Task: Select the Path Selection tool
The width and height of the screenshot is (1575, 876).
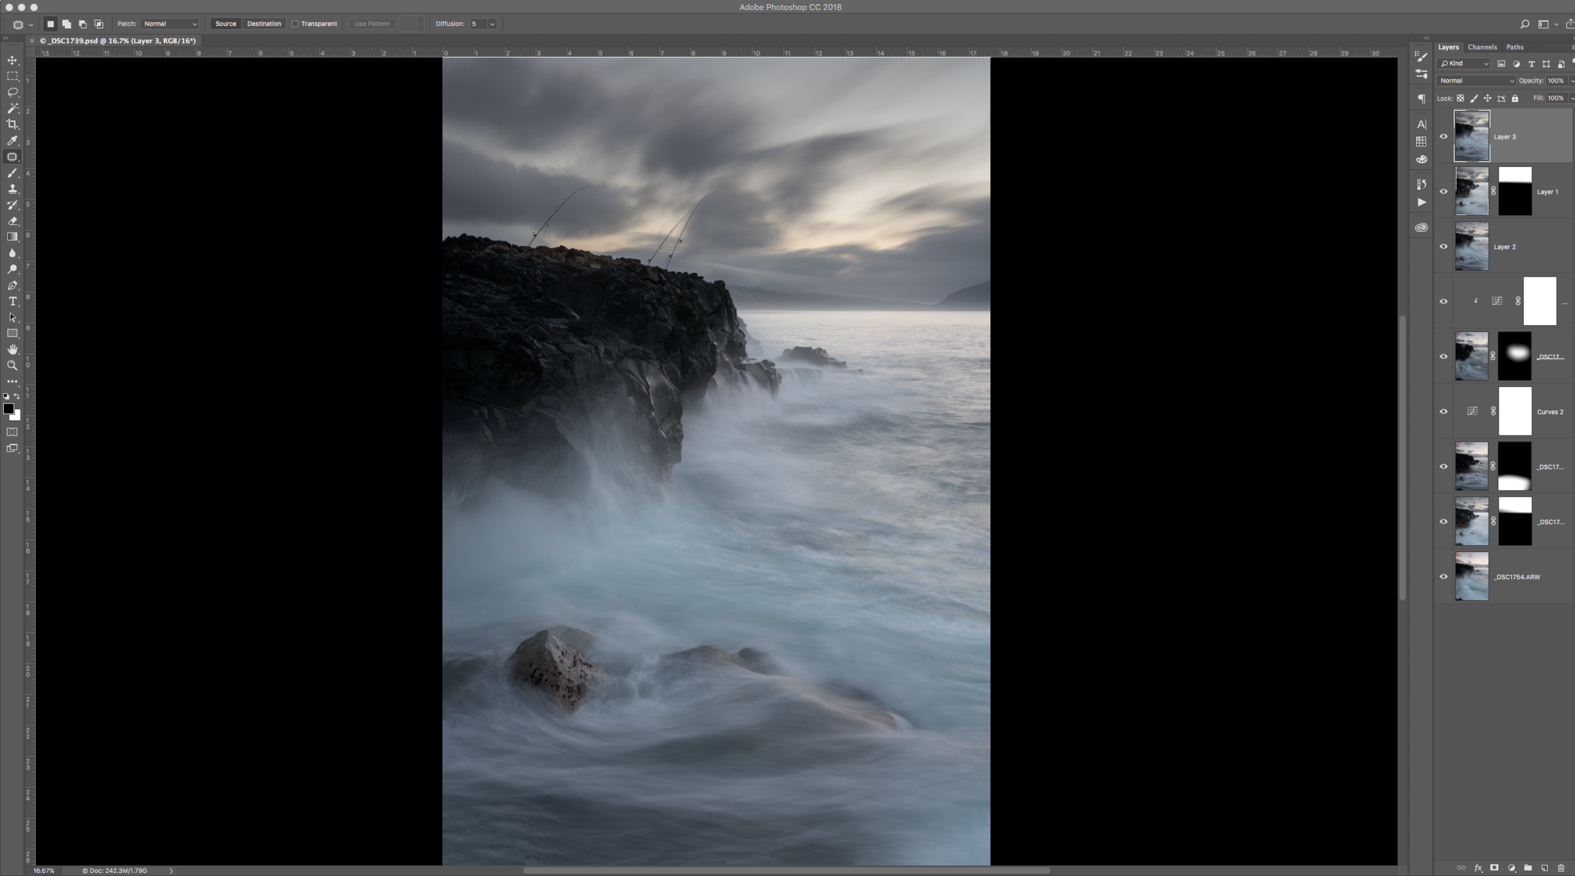Action: coord(12,318)
